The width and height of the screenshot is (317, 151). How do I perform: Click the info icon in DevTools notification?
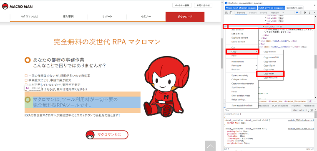226,3
